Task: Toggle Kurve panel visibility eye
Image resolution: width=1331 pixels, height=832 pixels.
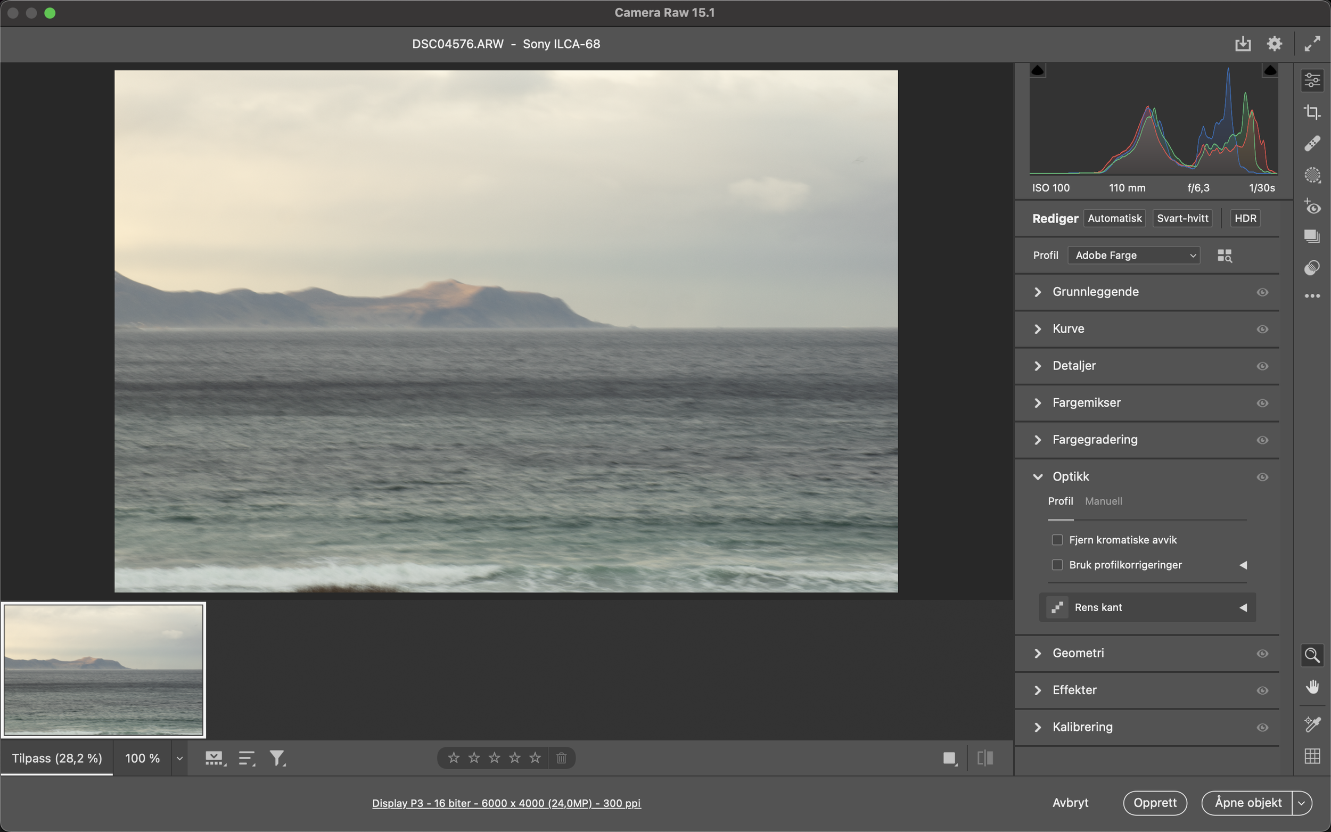Action: point(1263,329)
